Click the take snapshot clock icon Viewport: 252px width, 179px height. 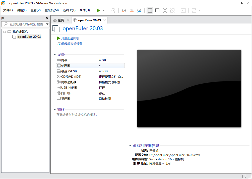click(124, 10)
